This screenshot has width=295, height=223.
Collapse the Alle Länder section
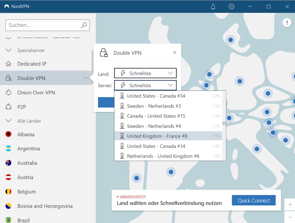click(8, 120)
